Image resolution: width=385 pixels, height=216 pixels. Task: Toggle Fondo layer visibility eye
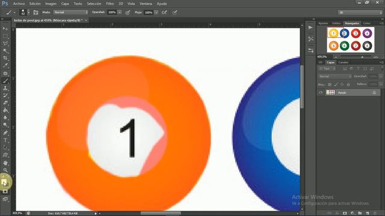321,92
